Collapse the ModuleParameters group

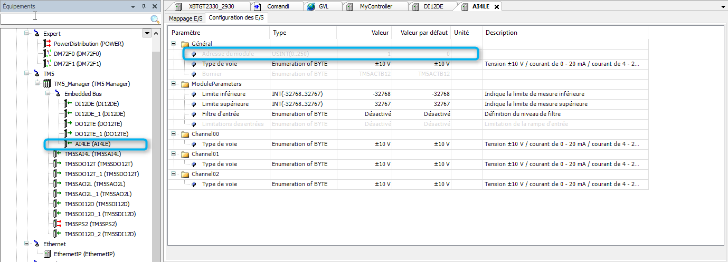click(174, 84)
